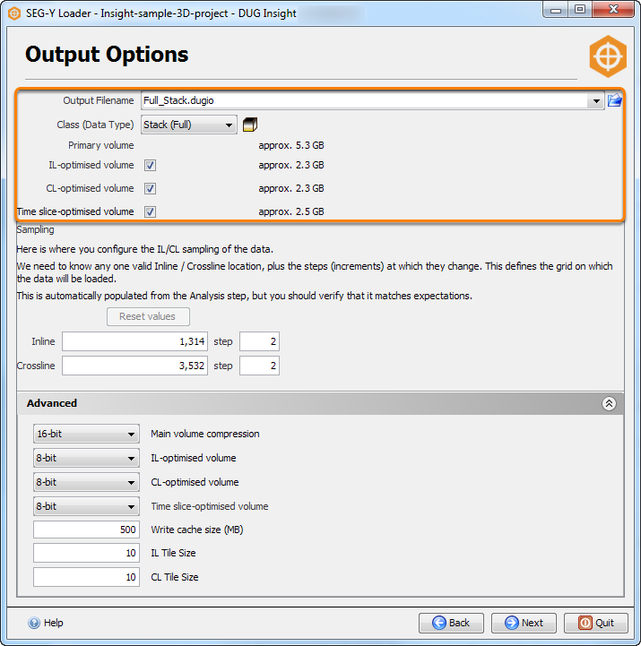This screenshot has width=641, height=646.
Task: Click the Advanced section header label
Action: tap(52, 403)
